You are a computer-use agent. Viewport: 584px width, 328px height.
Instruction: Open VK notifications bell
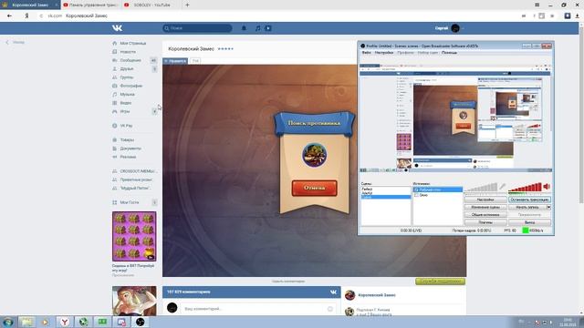point(244,28)
